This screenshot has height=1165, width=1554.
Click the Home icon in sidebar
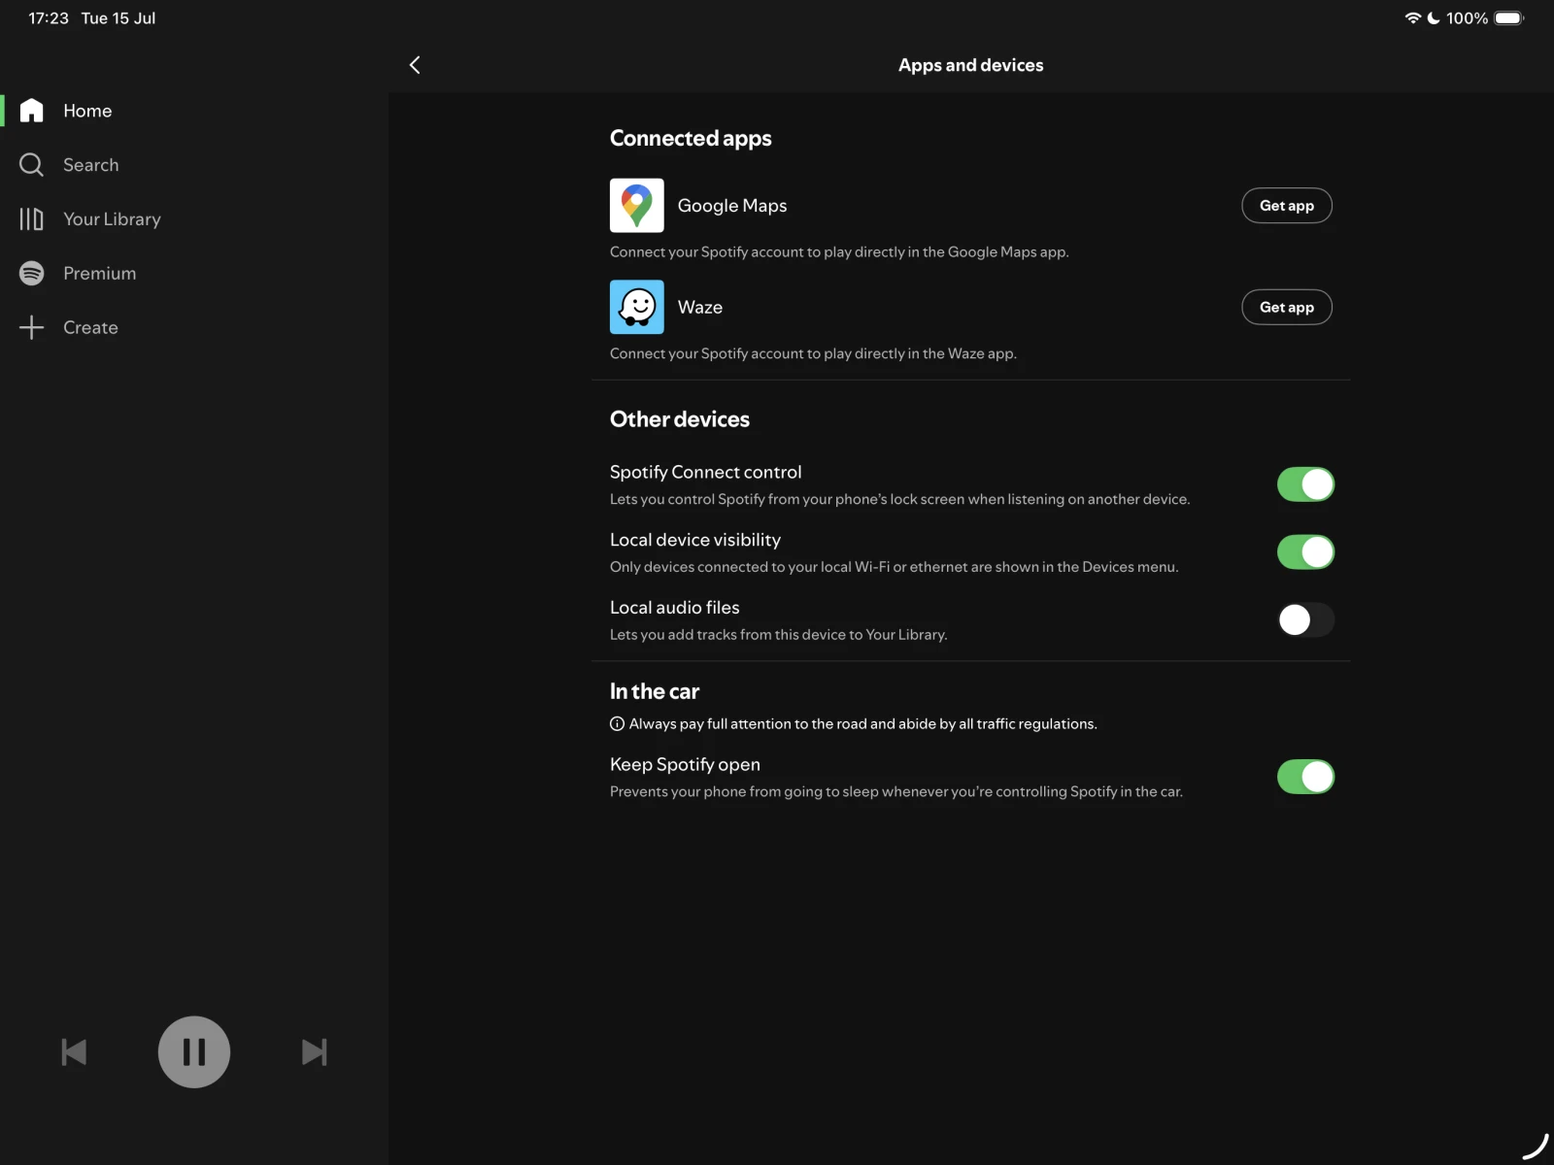(x=31, y=111)
